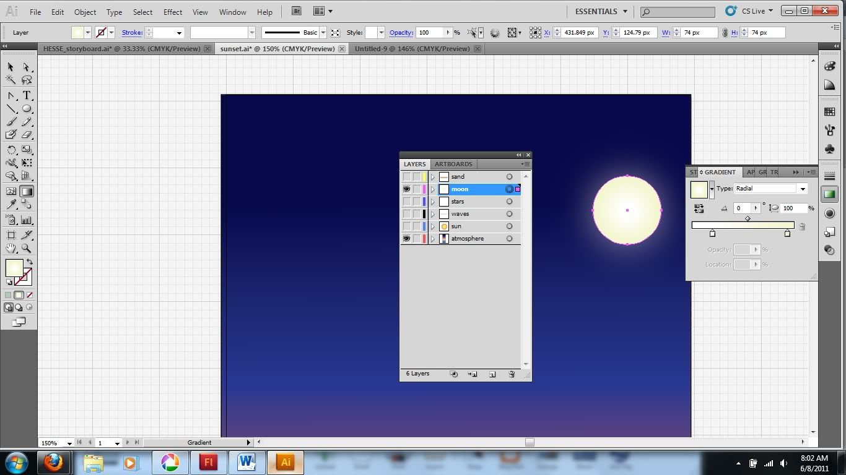Hide the moon layer eye icon
This screenshot has height=475, width=846.
tap(407, 189)
